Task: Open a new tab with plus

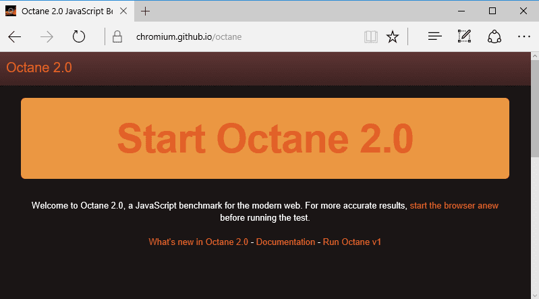Action: pyautogui.click(x=146, y=11)
